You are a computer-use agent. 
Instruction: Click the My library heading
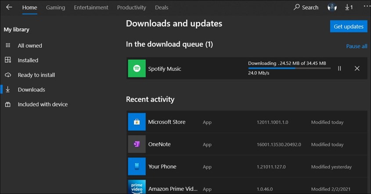tap(17, 29)
